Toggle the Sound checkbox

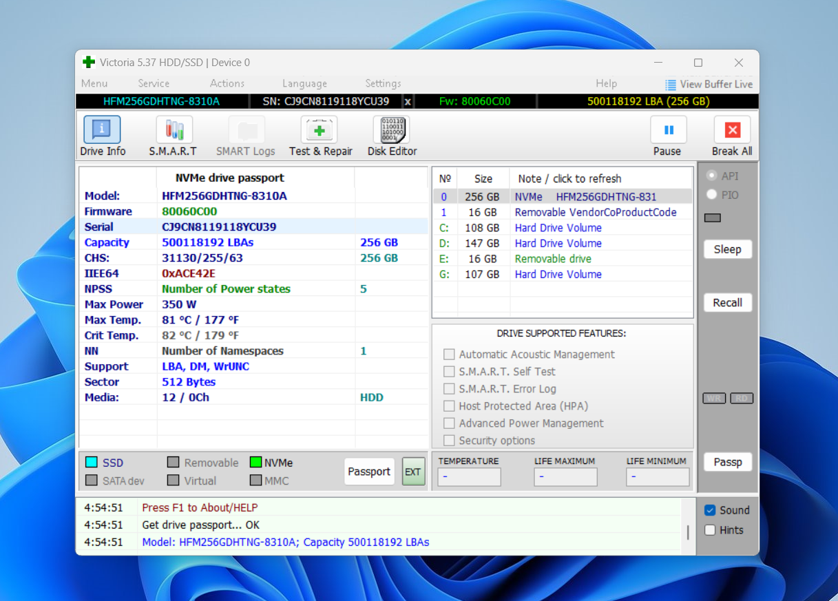click(711, 510)
